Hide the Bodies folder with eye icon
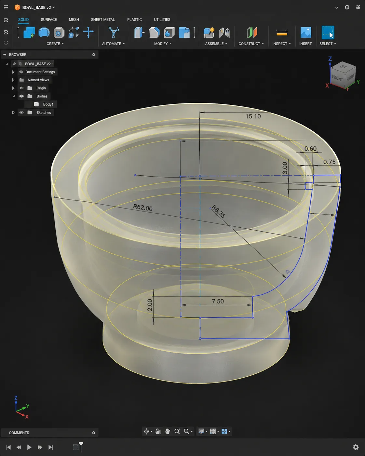This screenshot has height=456, width=365. pos(21,96)
